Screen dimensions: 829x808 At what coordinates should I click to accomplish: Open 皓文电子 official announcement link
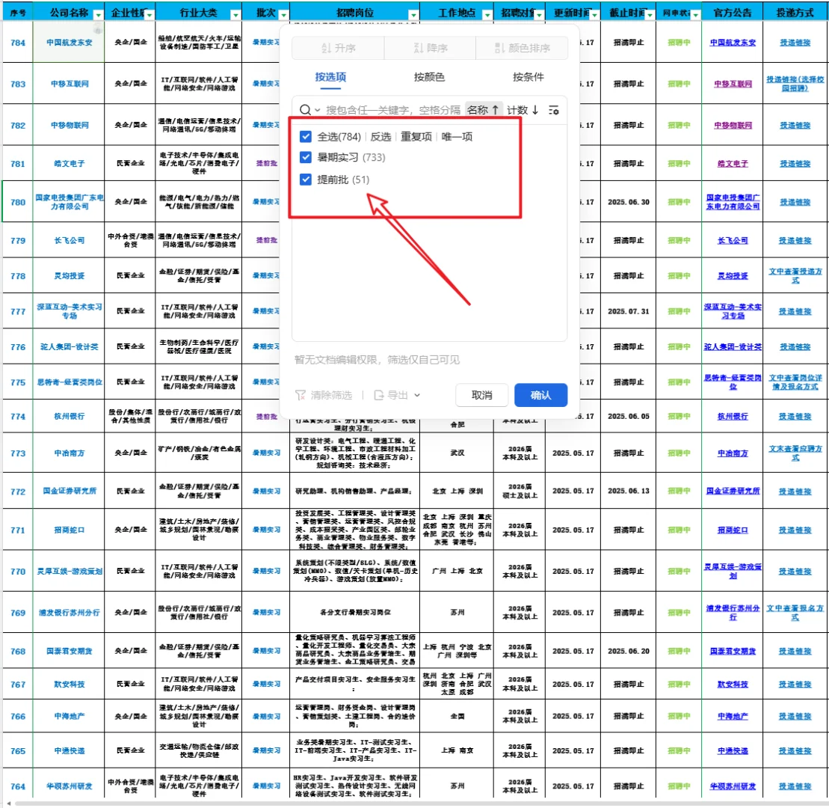[x=733, y=164]
